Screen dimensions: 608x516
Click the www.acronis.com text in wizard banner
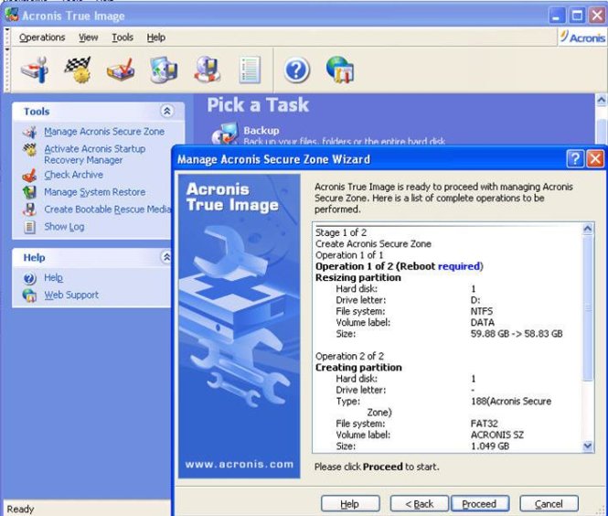point(240,465)
